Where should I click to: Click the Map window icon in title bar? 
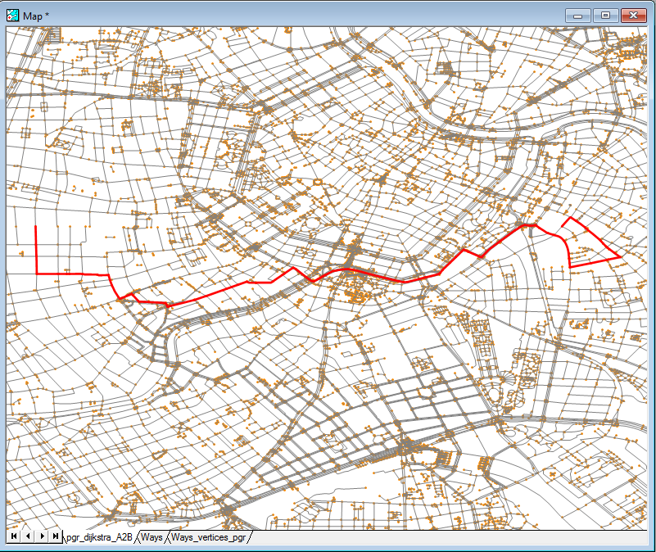pyautogui.click(x=12, y=16)
